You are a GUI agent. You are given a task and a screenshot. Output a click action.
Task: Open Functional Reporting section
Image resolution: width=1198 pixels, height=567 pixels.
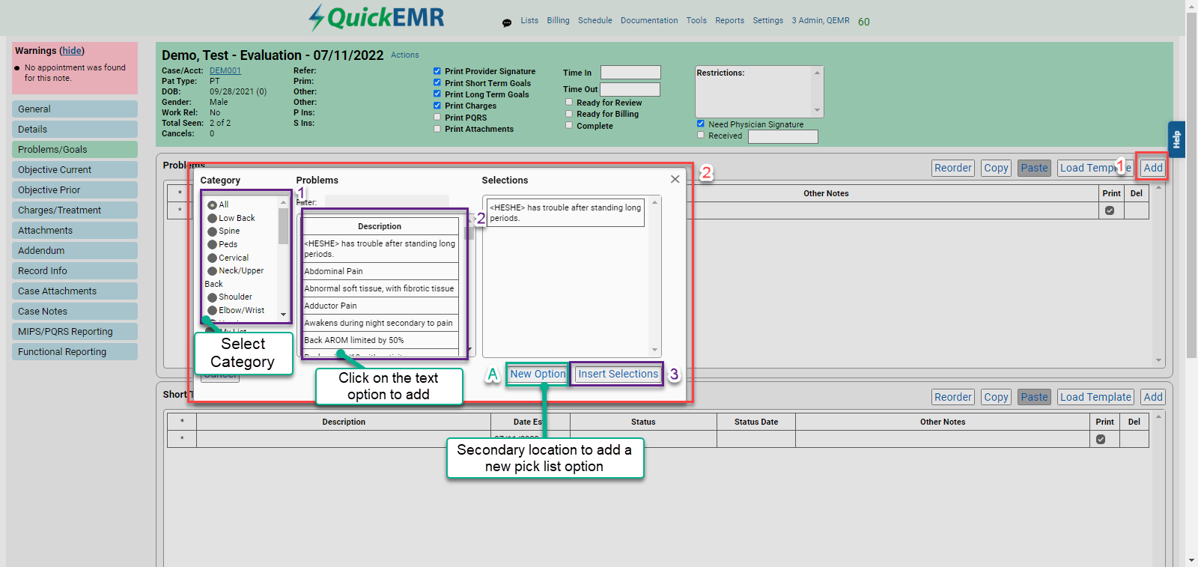(x=75, y=351)
